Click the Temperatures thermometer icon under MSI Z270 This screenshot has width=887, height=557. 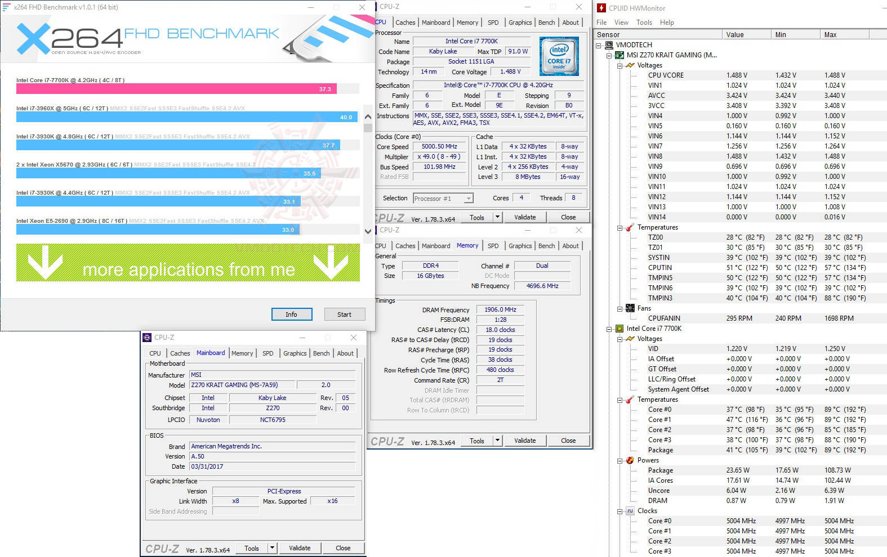[x=630, y=227]
